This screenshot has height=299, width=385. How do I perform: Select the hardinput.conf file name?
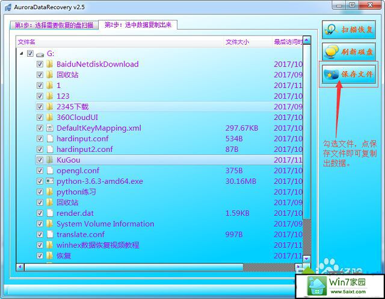(x=82, y=139)
